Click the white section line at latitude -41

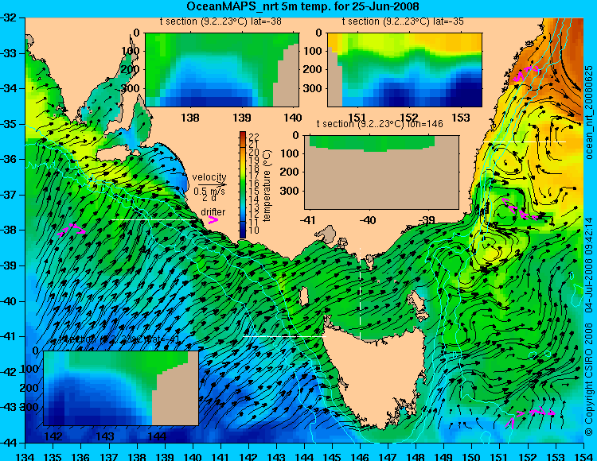(x=284, y=336)
